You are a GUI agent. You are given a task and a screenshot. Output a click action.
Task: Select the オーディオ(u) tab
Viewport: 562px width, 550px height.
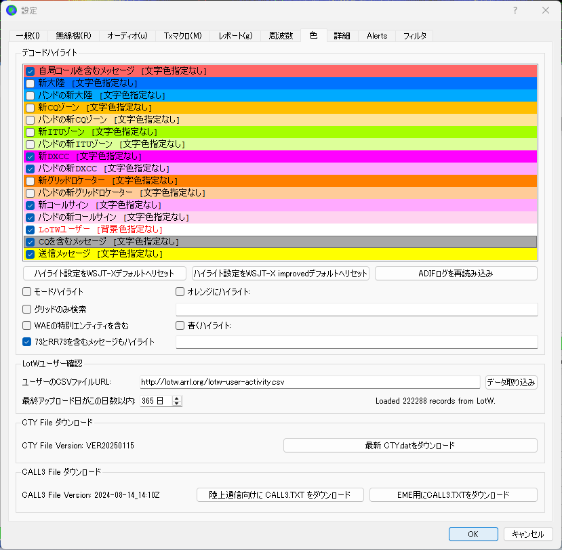pos(127,36)
